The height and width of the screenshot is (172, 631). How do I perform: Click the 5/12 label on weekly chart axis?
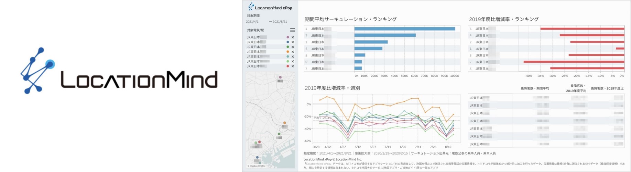(358, 147)
